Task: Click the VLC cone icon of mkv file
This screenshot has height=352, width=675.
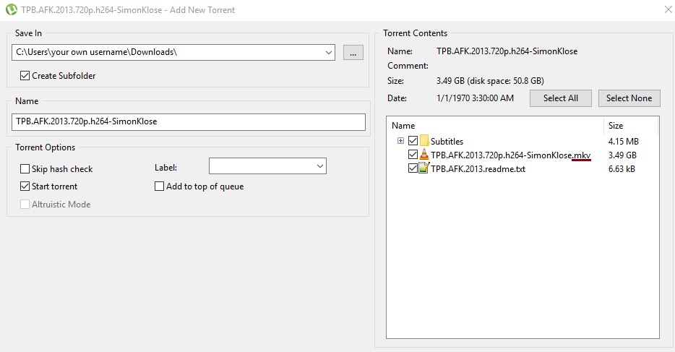Action: coord(424,155)
